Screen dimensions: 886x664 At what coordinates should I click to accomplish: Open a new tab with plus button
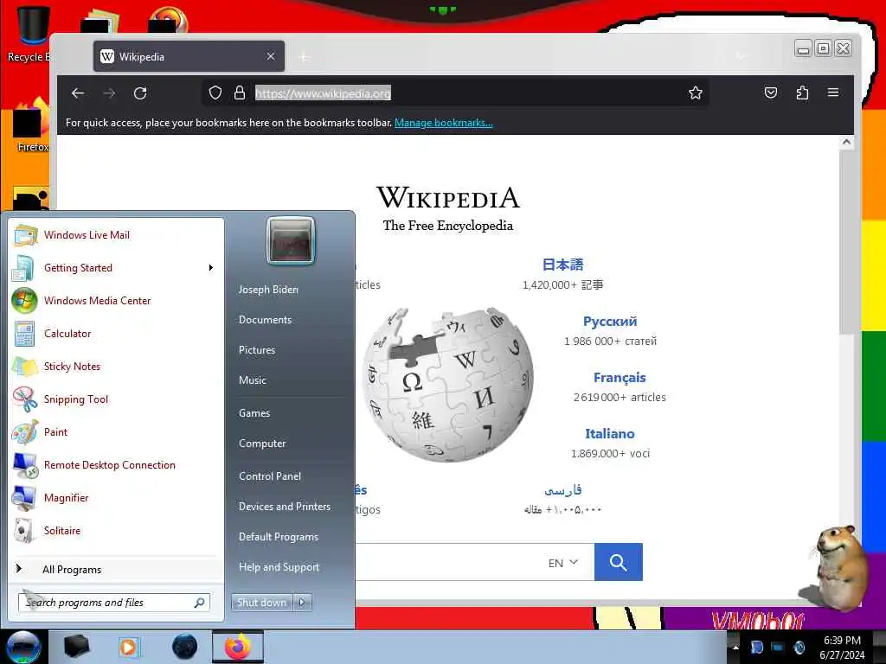(x=304, y=57)
